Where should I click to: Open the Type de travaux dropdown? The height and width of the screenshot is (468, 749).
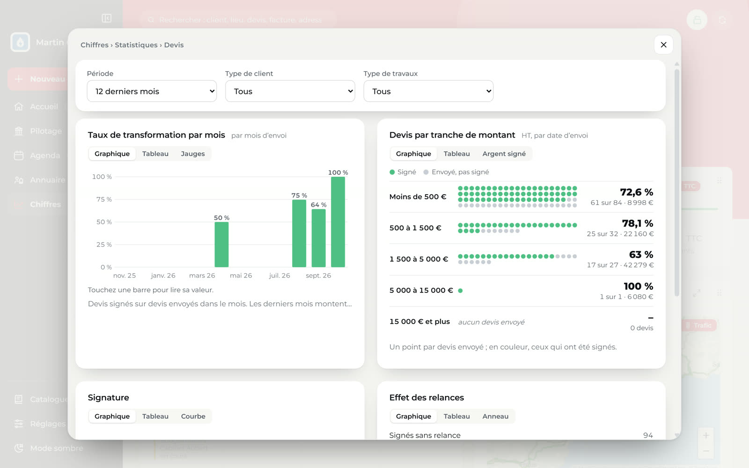428,91
